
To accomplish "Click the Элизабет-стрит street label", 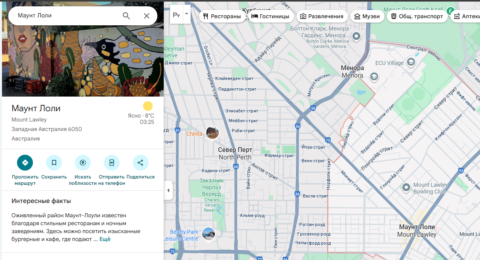I will click(x=242, y=111).
